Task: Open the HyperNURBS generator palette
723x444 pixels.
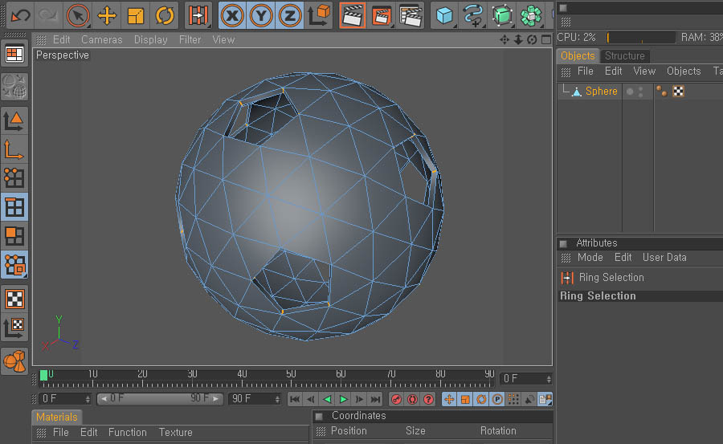Action: [x=502, y=14]
